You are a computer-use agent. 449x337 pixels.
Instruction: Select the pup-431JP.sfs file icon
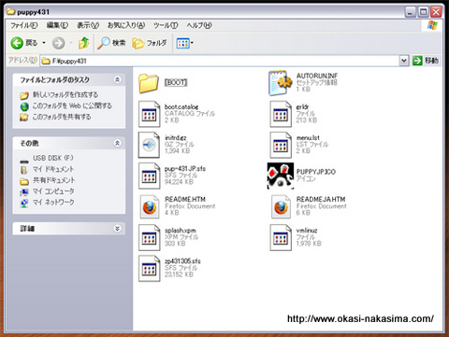coord(149,176)
